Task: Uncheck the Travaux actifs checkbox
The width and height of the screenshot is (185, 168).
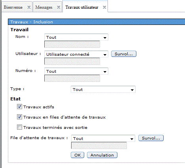Action: click(x=19, y=107)
